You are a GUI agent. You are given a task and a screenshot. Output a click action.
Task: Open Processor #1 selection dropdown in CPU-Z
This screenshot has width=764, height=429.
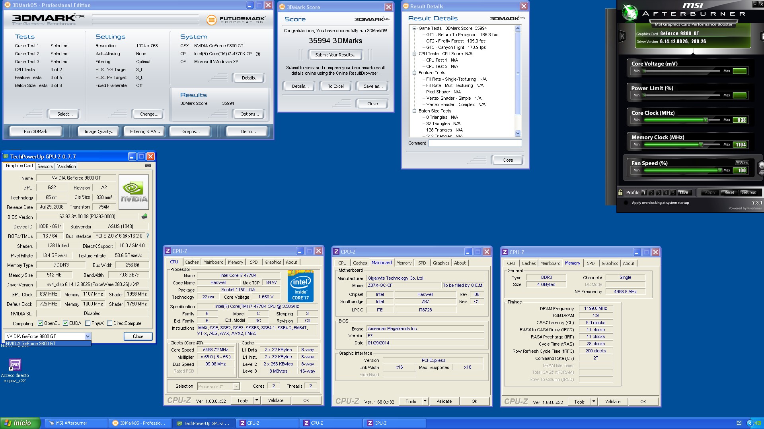(x=236, y=386)
